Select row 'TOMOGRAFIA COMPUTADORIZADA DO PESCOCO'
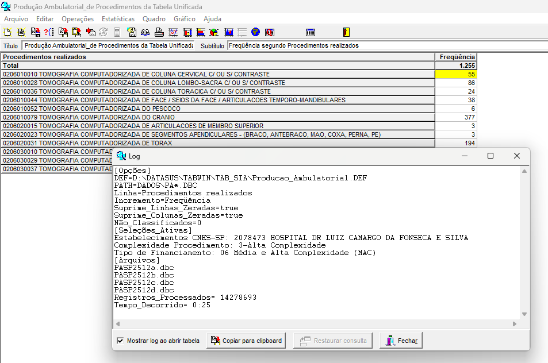Screen dimensions: 548x363 pyautogui.click(x=218, y=109)
